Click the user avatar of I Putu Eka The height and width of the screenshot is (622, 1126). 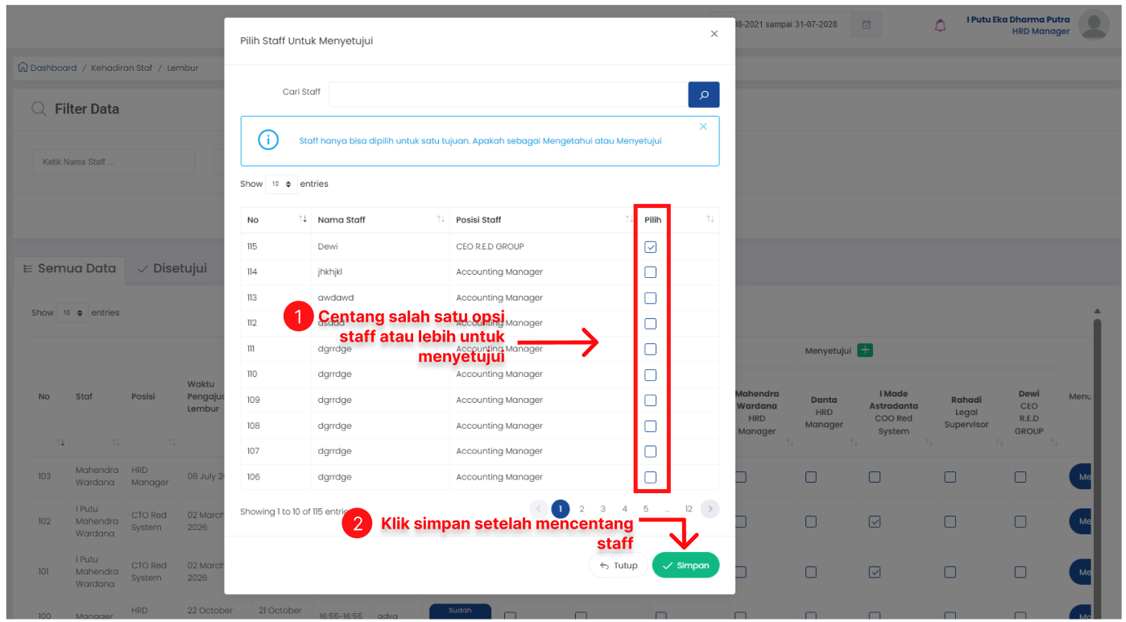pyautogui.click(x=1093, y=25)
